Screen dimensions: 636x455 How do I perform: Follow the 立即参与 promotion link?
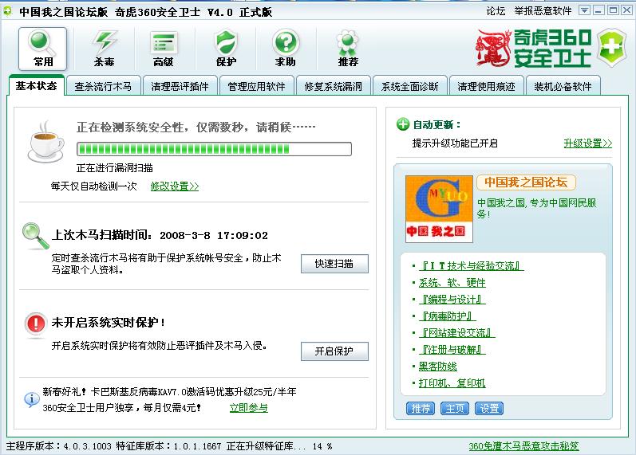[249, 408]
